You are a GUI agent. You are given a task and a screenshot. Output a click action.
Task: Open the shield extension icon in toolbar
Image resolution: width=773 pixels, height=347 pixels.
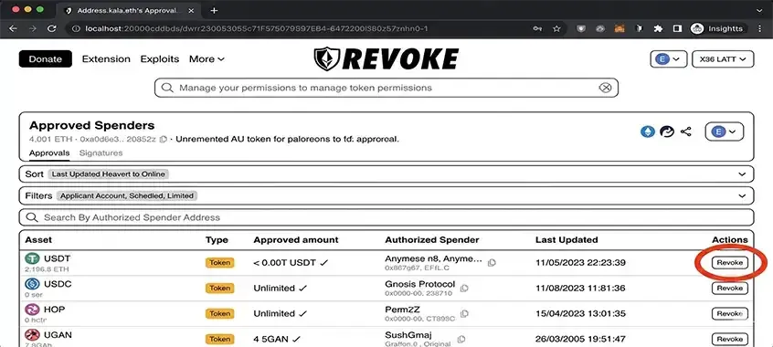(582, 28)
